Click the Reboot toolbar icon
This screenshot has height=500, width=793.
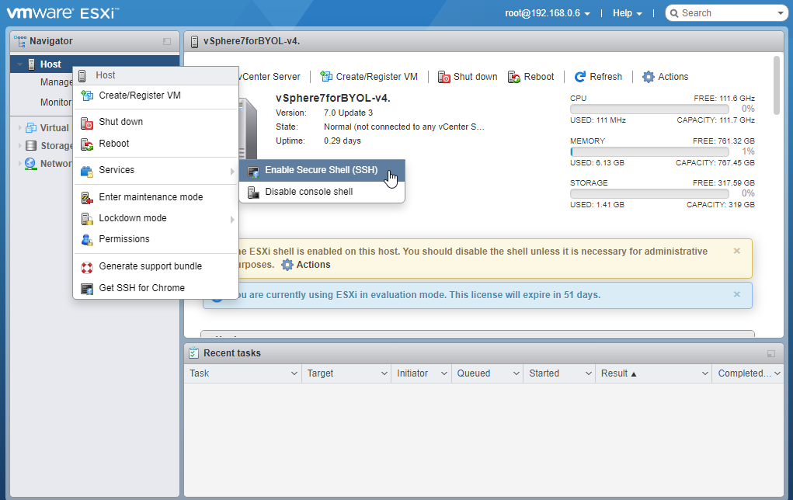coord(514,77)
